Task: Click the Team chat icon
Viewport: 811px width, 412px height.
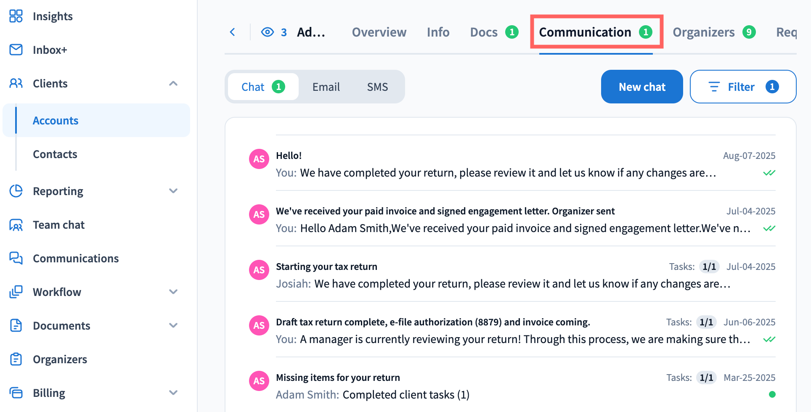Action: [x=16, y=225]
